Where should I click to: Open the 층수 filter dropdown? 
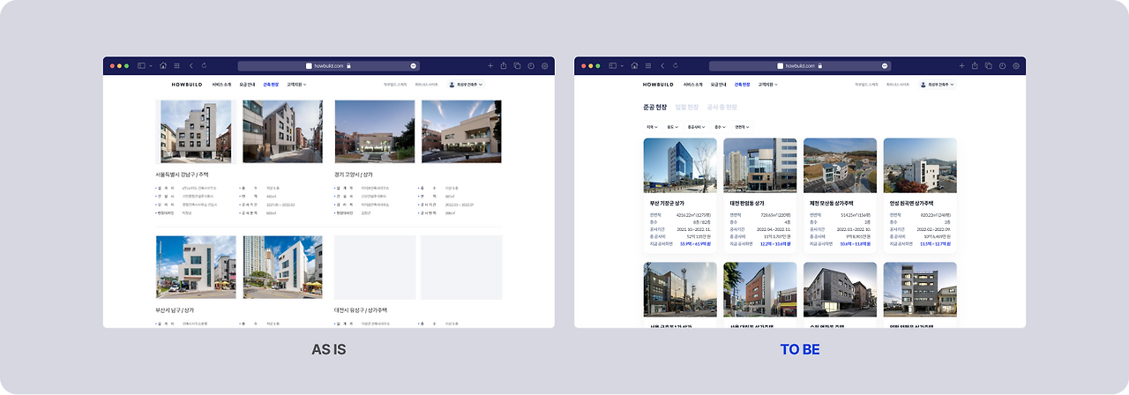pos(721,127)
